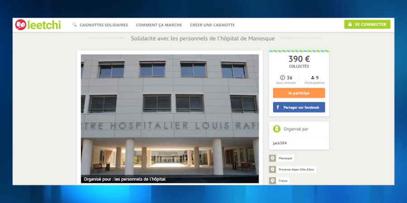Viewport: 407px width, 203px height.
Task: Open Comment ça marche page
Action: (x=159, y=25)
